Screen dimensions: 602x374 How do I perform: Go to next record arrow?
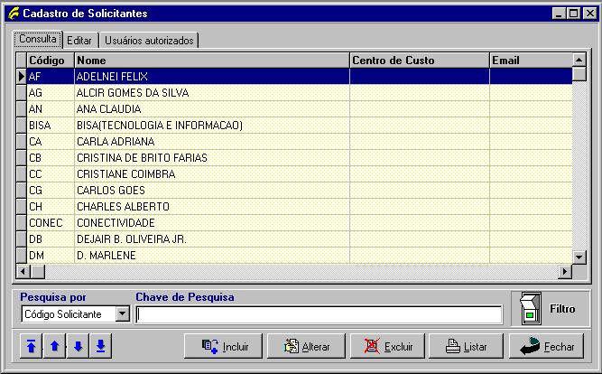pyautogui.click(x=78, y=346)
